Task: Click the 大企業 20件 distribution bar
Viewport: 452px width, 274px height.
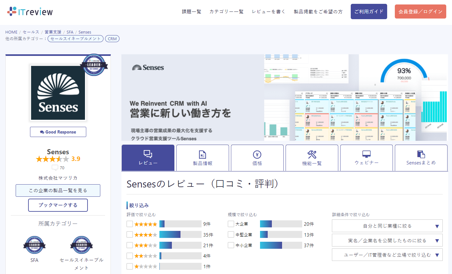Action: click(281, 224)
